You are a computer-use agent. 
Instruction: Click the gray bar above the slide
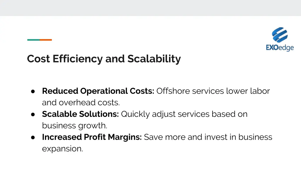click(x=150, y=8)
